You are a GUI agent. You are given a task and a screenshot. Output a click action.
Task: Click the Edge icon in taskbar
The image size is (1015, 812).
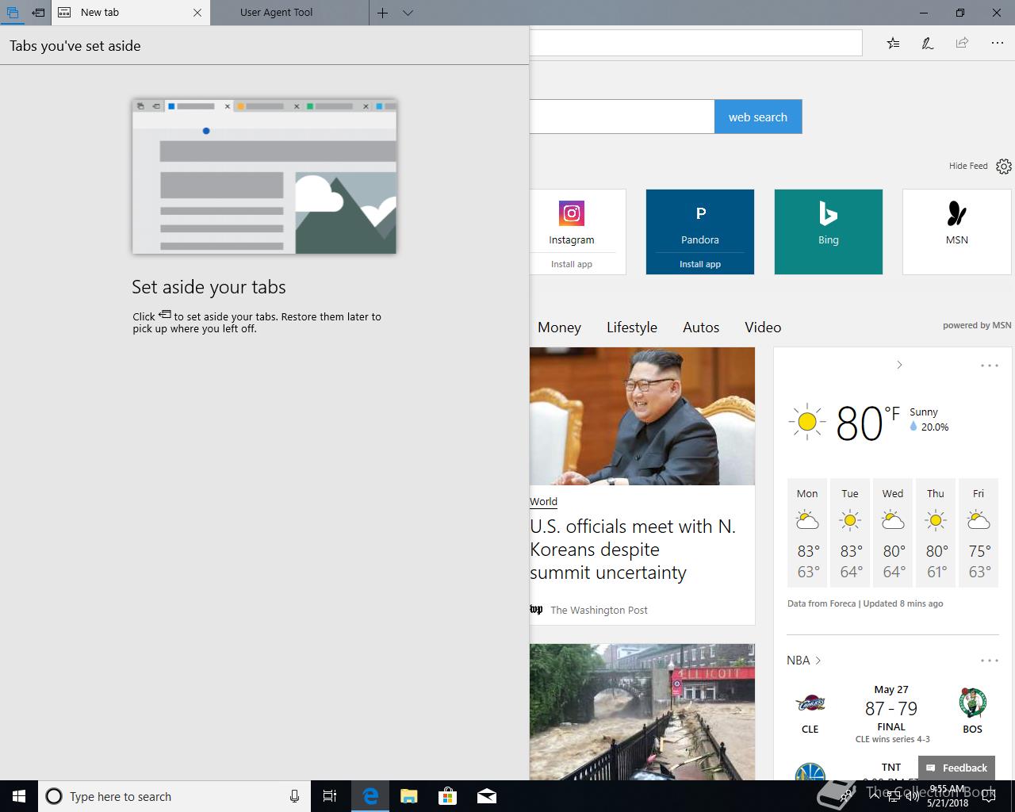coord(370,796)
